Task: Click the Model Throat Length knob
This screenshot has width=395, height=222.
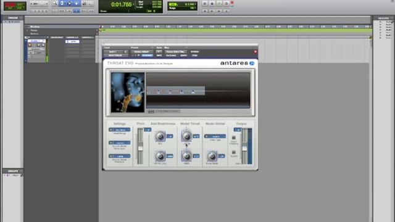Action: (186, 136)
